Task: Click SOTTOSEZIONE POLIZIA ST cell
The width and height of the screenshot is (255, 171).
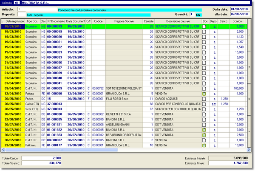Action: click(x=124, y=88)
